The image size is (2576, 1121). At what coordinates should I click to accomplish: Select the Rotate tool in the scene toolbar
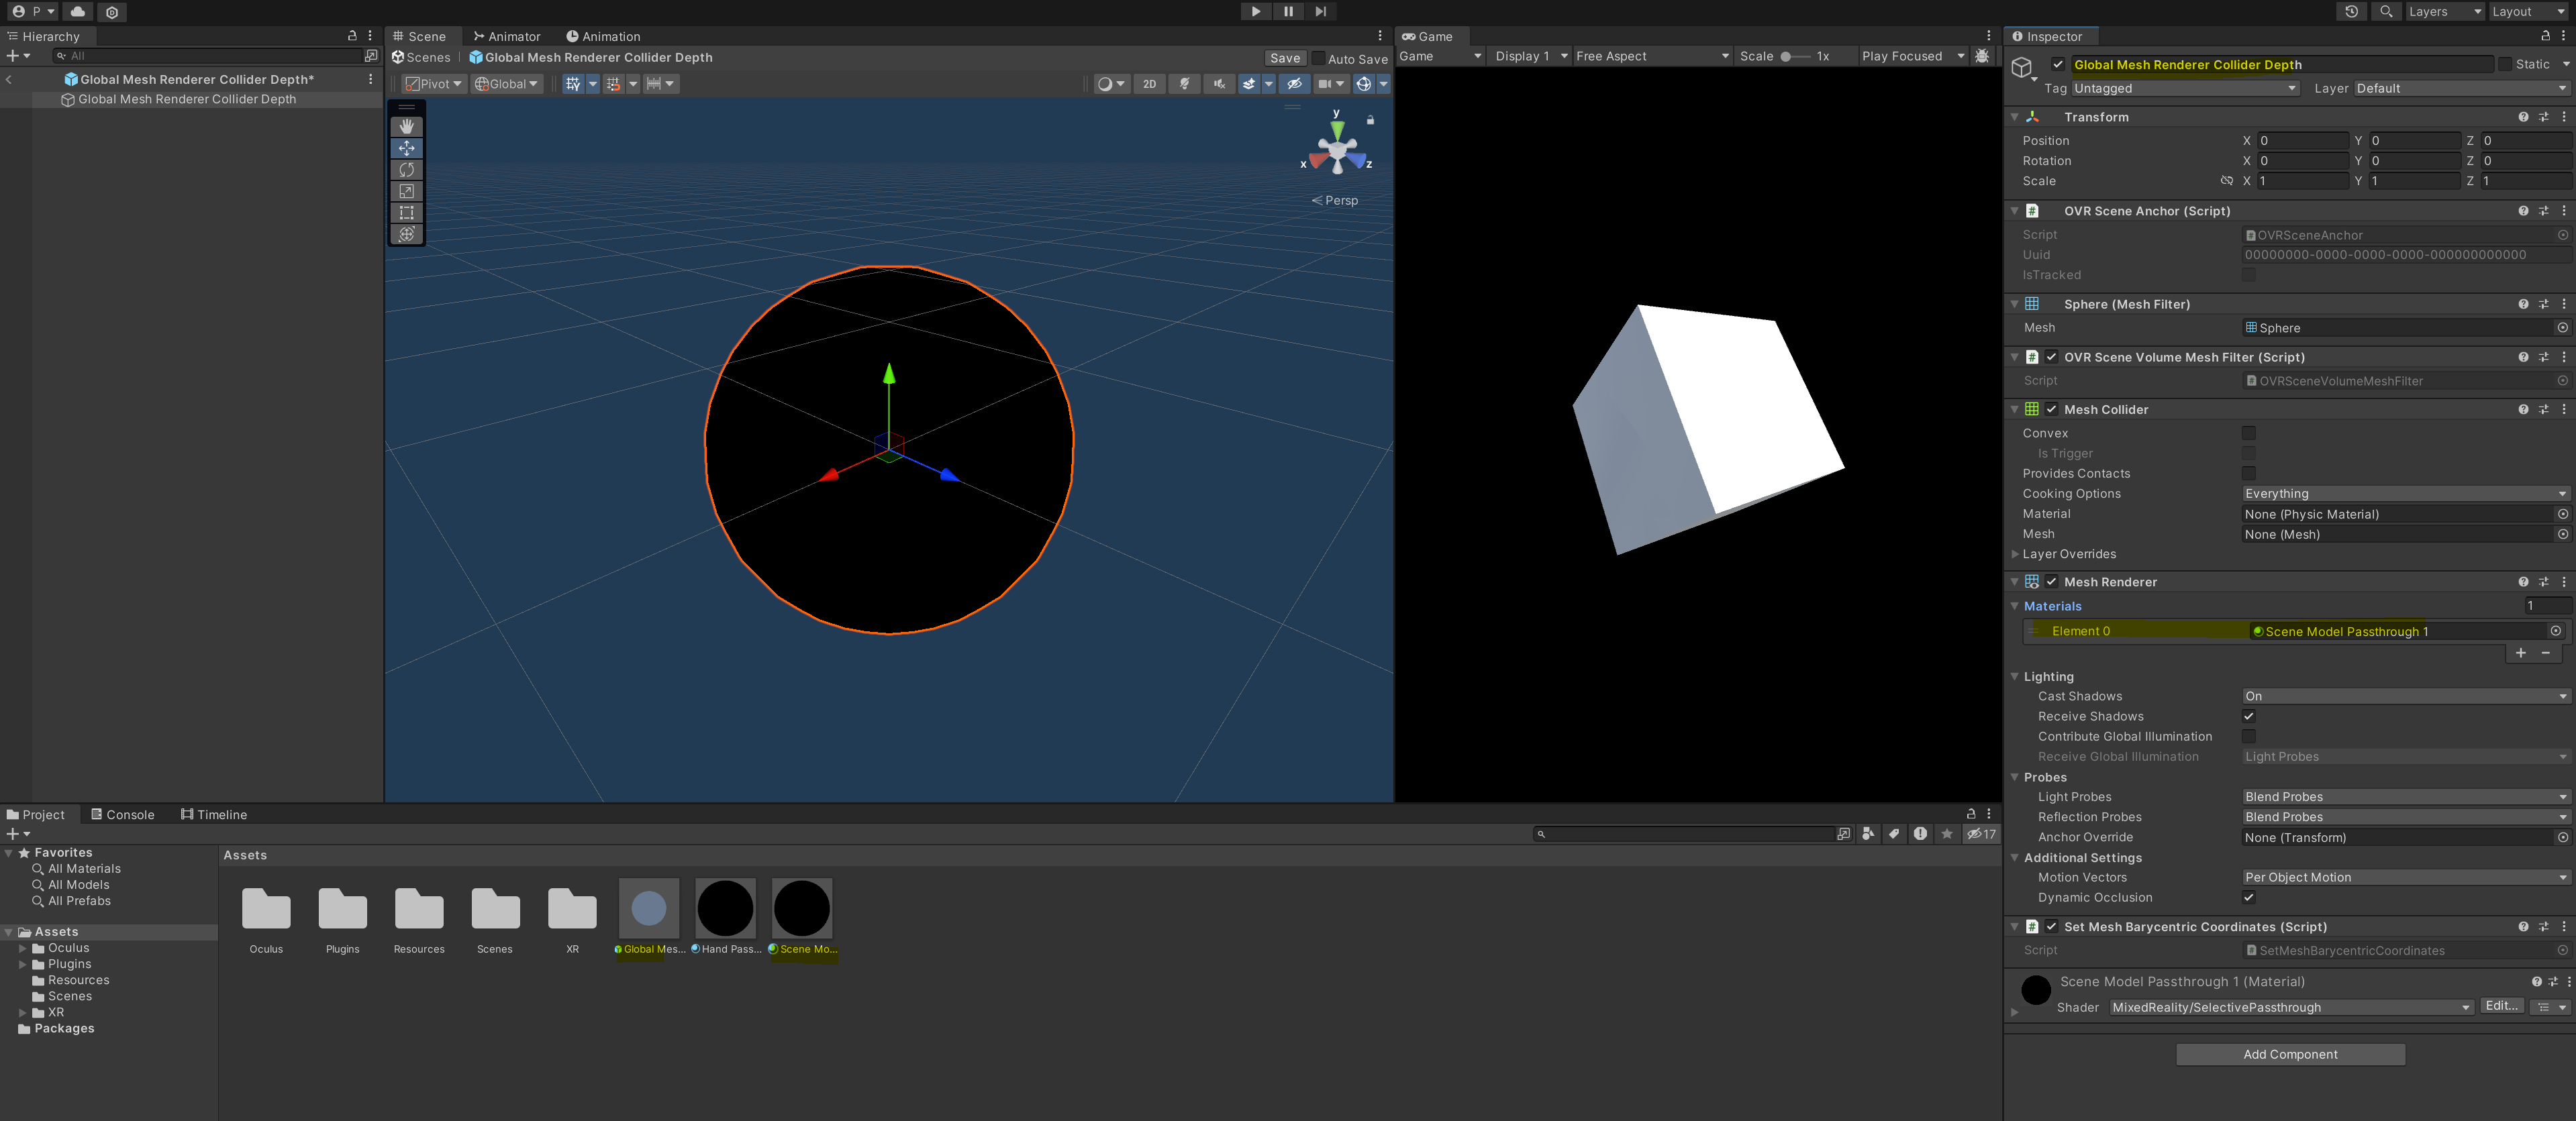point(406,170)
